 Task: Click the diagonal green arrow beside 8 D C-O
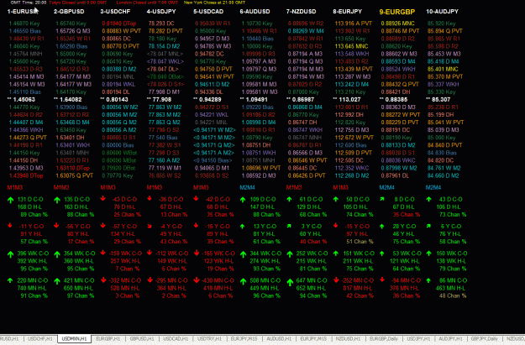[x=382, y=199]
